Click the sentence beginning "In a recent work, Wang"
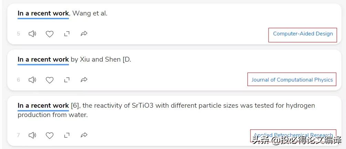The width and height of the screenshot is (346, 149). pyautogui.click(x=62, y=14)
